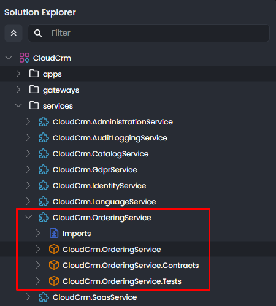The width and height of the screenshot is (276, 306).
Task: Expand the gateways folder chevron
Action: (x=18, y=90)
